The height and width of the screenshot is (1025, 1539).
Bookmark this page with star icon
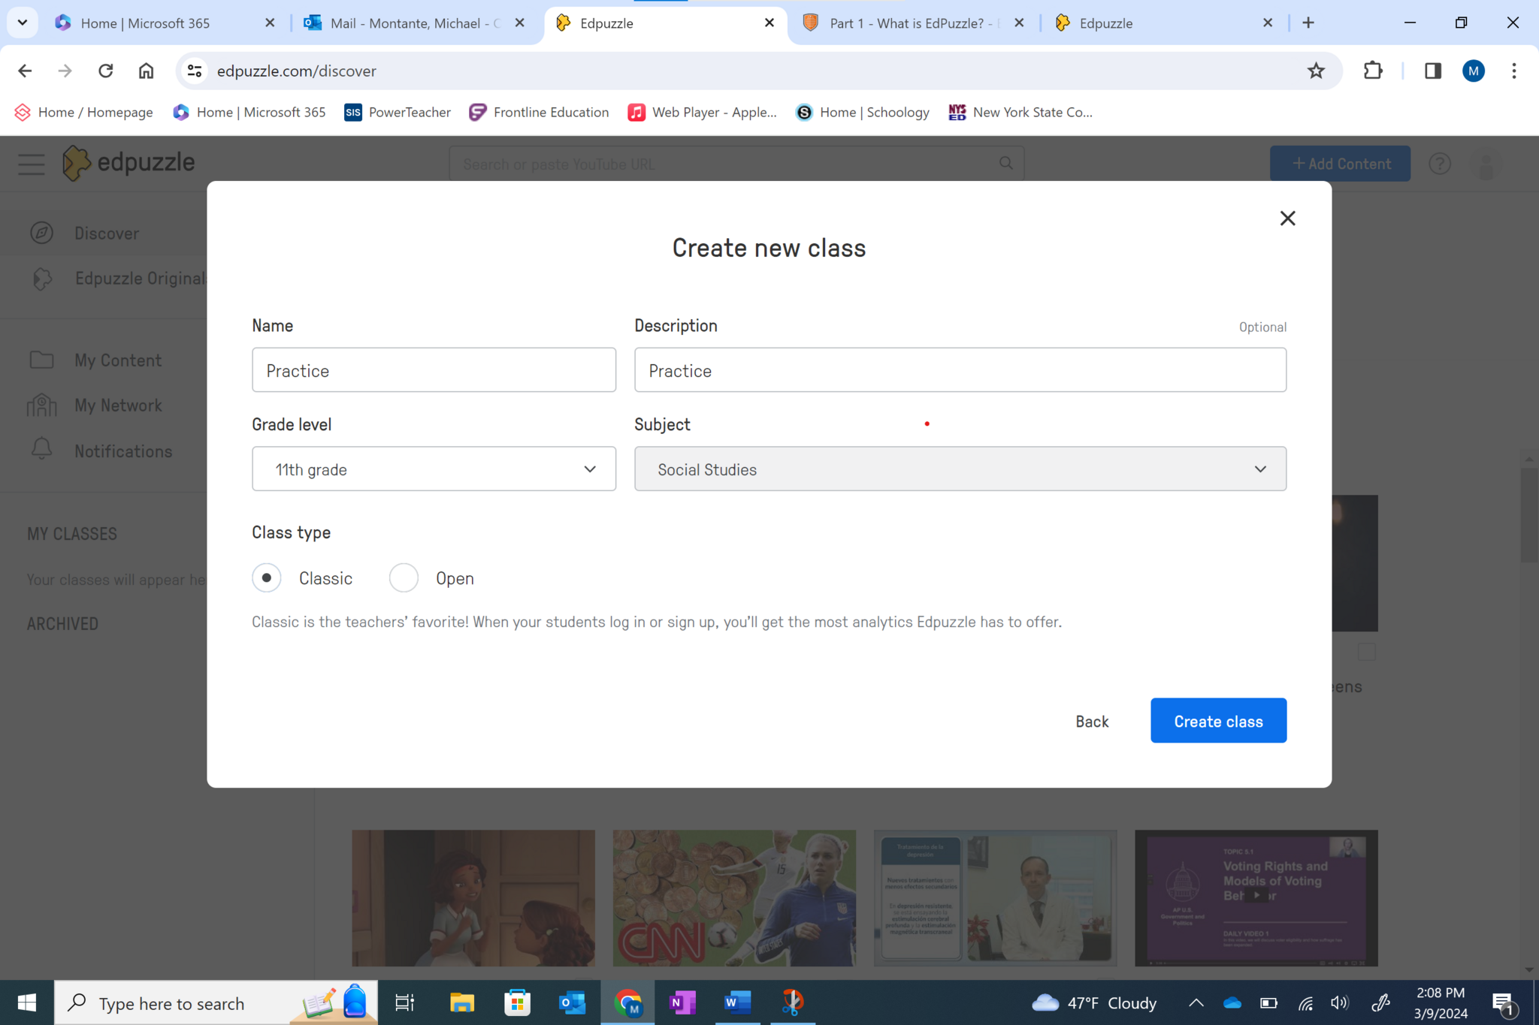[1315, 71]
